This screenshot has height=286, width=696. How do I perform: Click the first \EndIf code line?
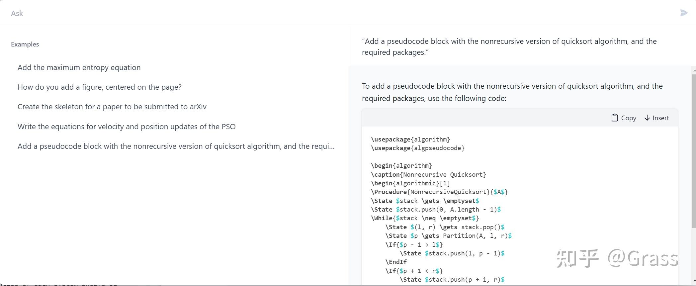coord(396,262)
